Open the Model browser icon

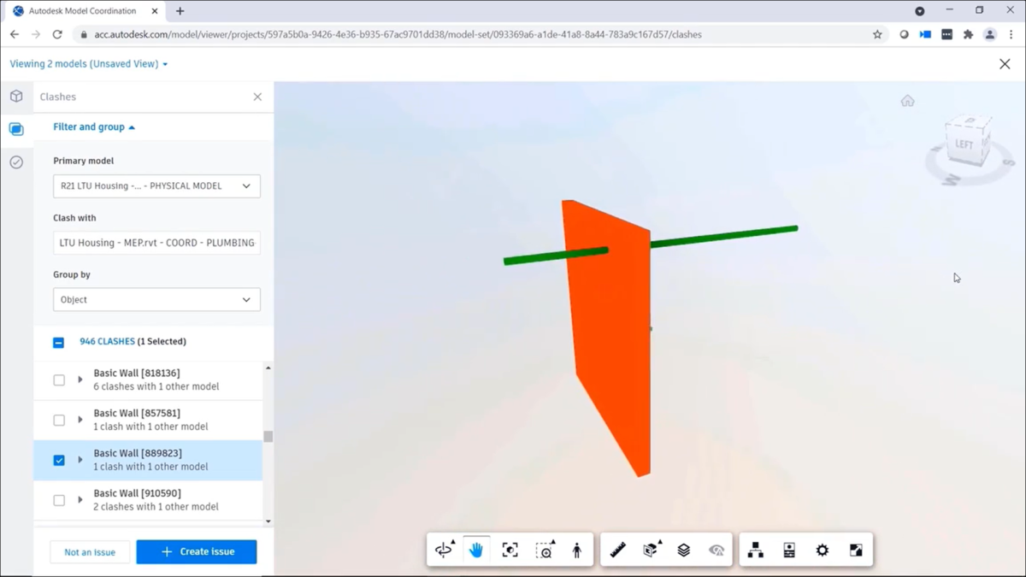[756, 551]
